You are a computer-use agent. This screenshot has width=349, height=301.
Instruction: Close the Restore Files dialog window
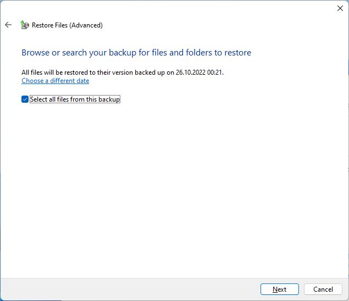pyautogui.click(x=340, y=8)
